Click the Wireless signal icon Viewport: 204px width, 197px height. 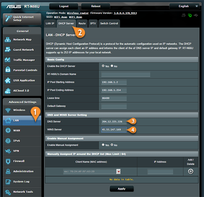pos(8,110)
